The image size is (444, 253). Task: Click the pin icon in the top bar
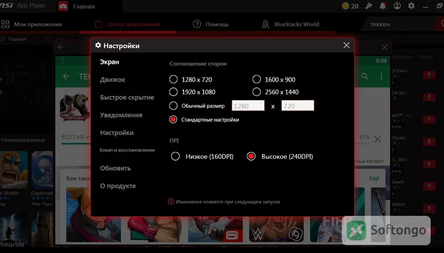pyautogui.click(x=369, y=6)
